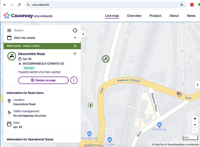The image size is (200, 147).
Task: Open the calendar icon beside Next two weeks
Action: coord(9,38)
